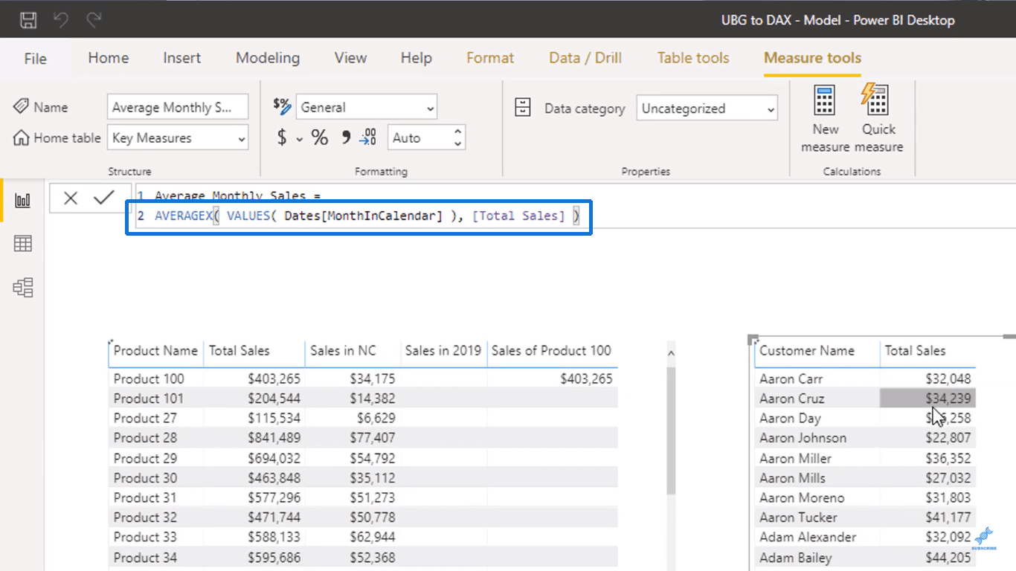Click the Product Name column header
The width and height of the screenshot is (1016, 571).
[155, 351]
